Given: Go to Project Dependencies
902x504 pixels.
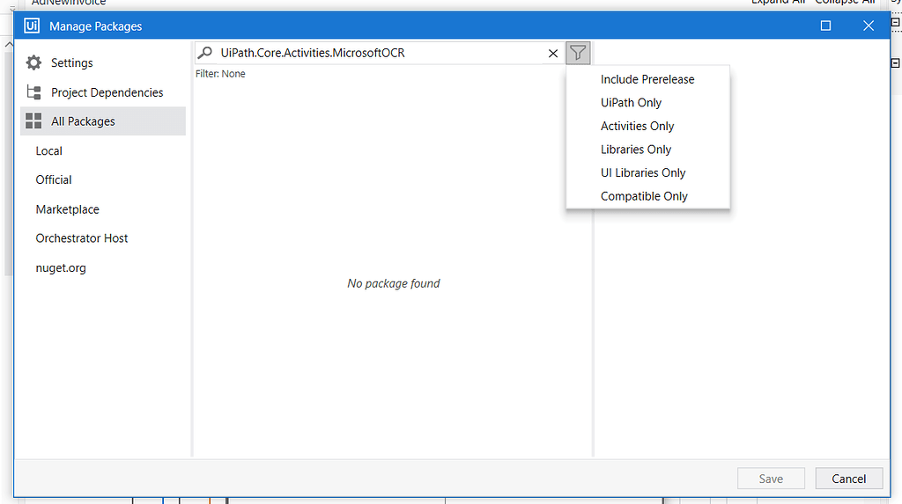Looking at the screenshot, I should [103, 92].
